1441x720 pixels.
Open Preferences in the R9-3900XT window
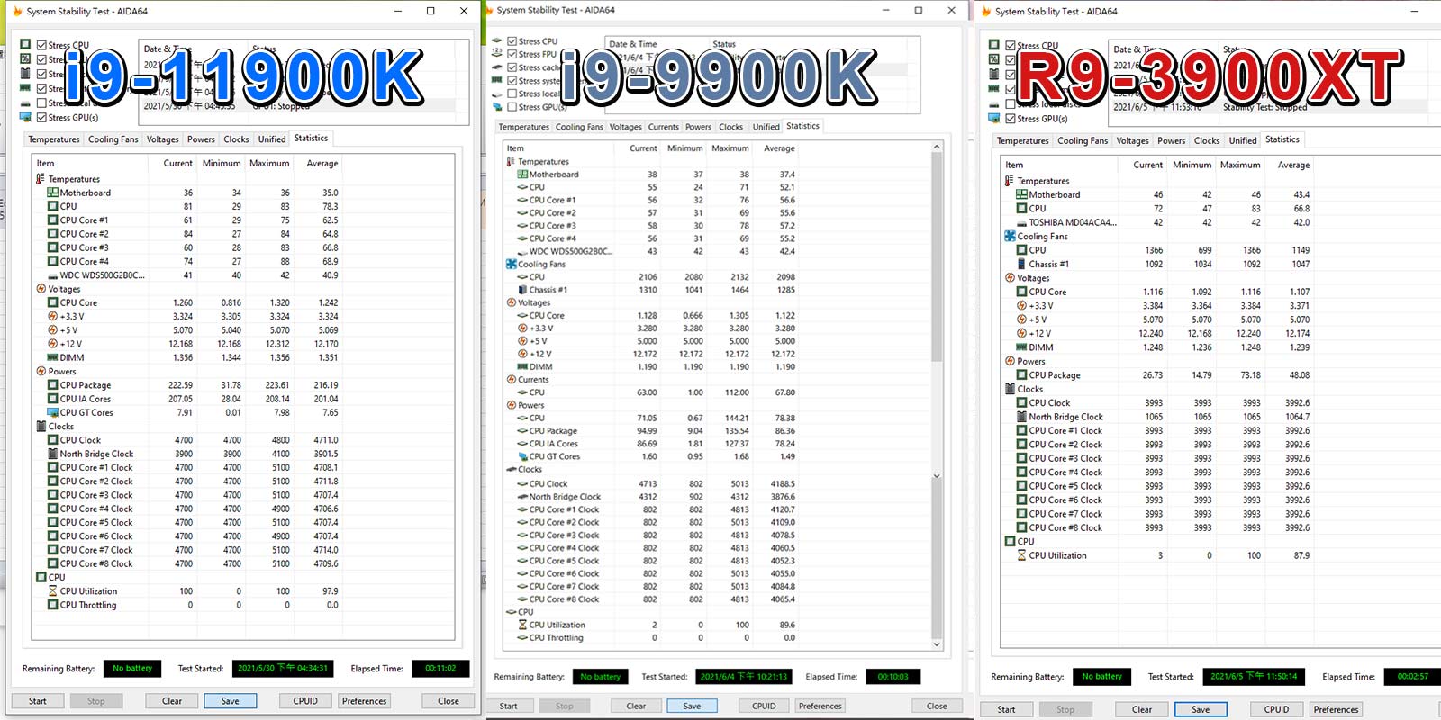pyautogui.click(x=1335, y=709)
